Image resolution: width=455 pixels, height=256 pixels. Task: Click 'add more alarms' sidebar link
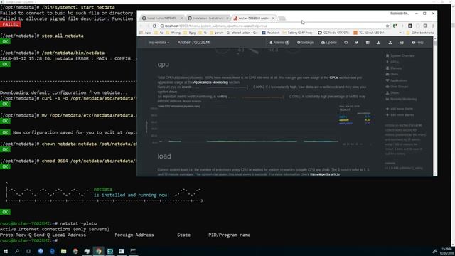(400, 115)
